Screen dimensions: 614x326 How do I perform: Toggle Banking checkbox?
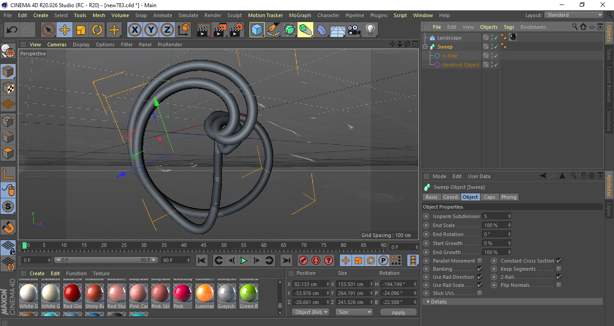480,269
